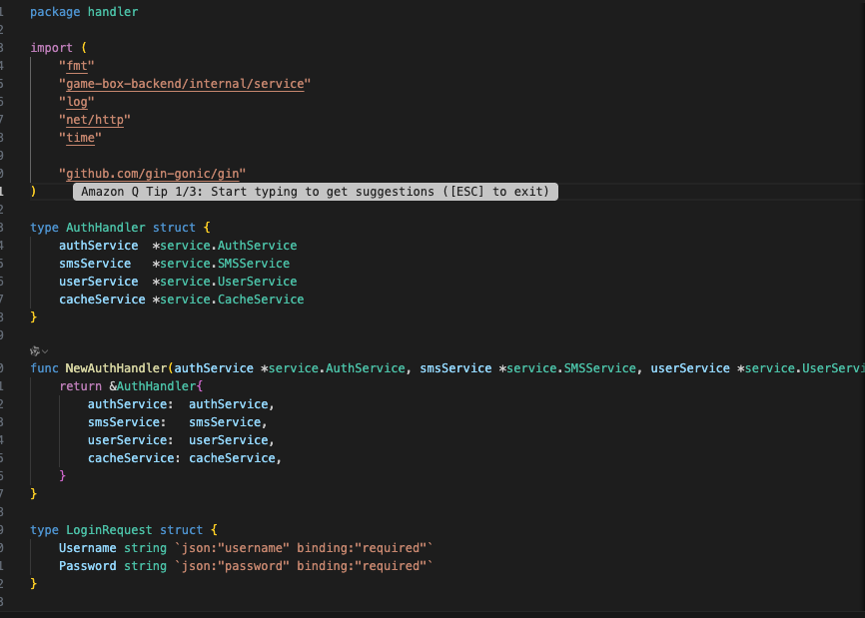Click "AuthHandler" in the type declaration line

point(106,228)
